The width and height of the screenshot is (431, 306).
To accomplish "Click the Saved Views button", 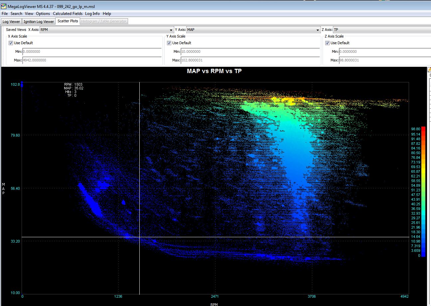I will [16, 30].
